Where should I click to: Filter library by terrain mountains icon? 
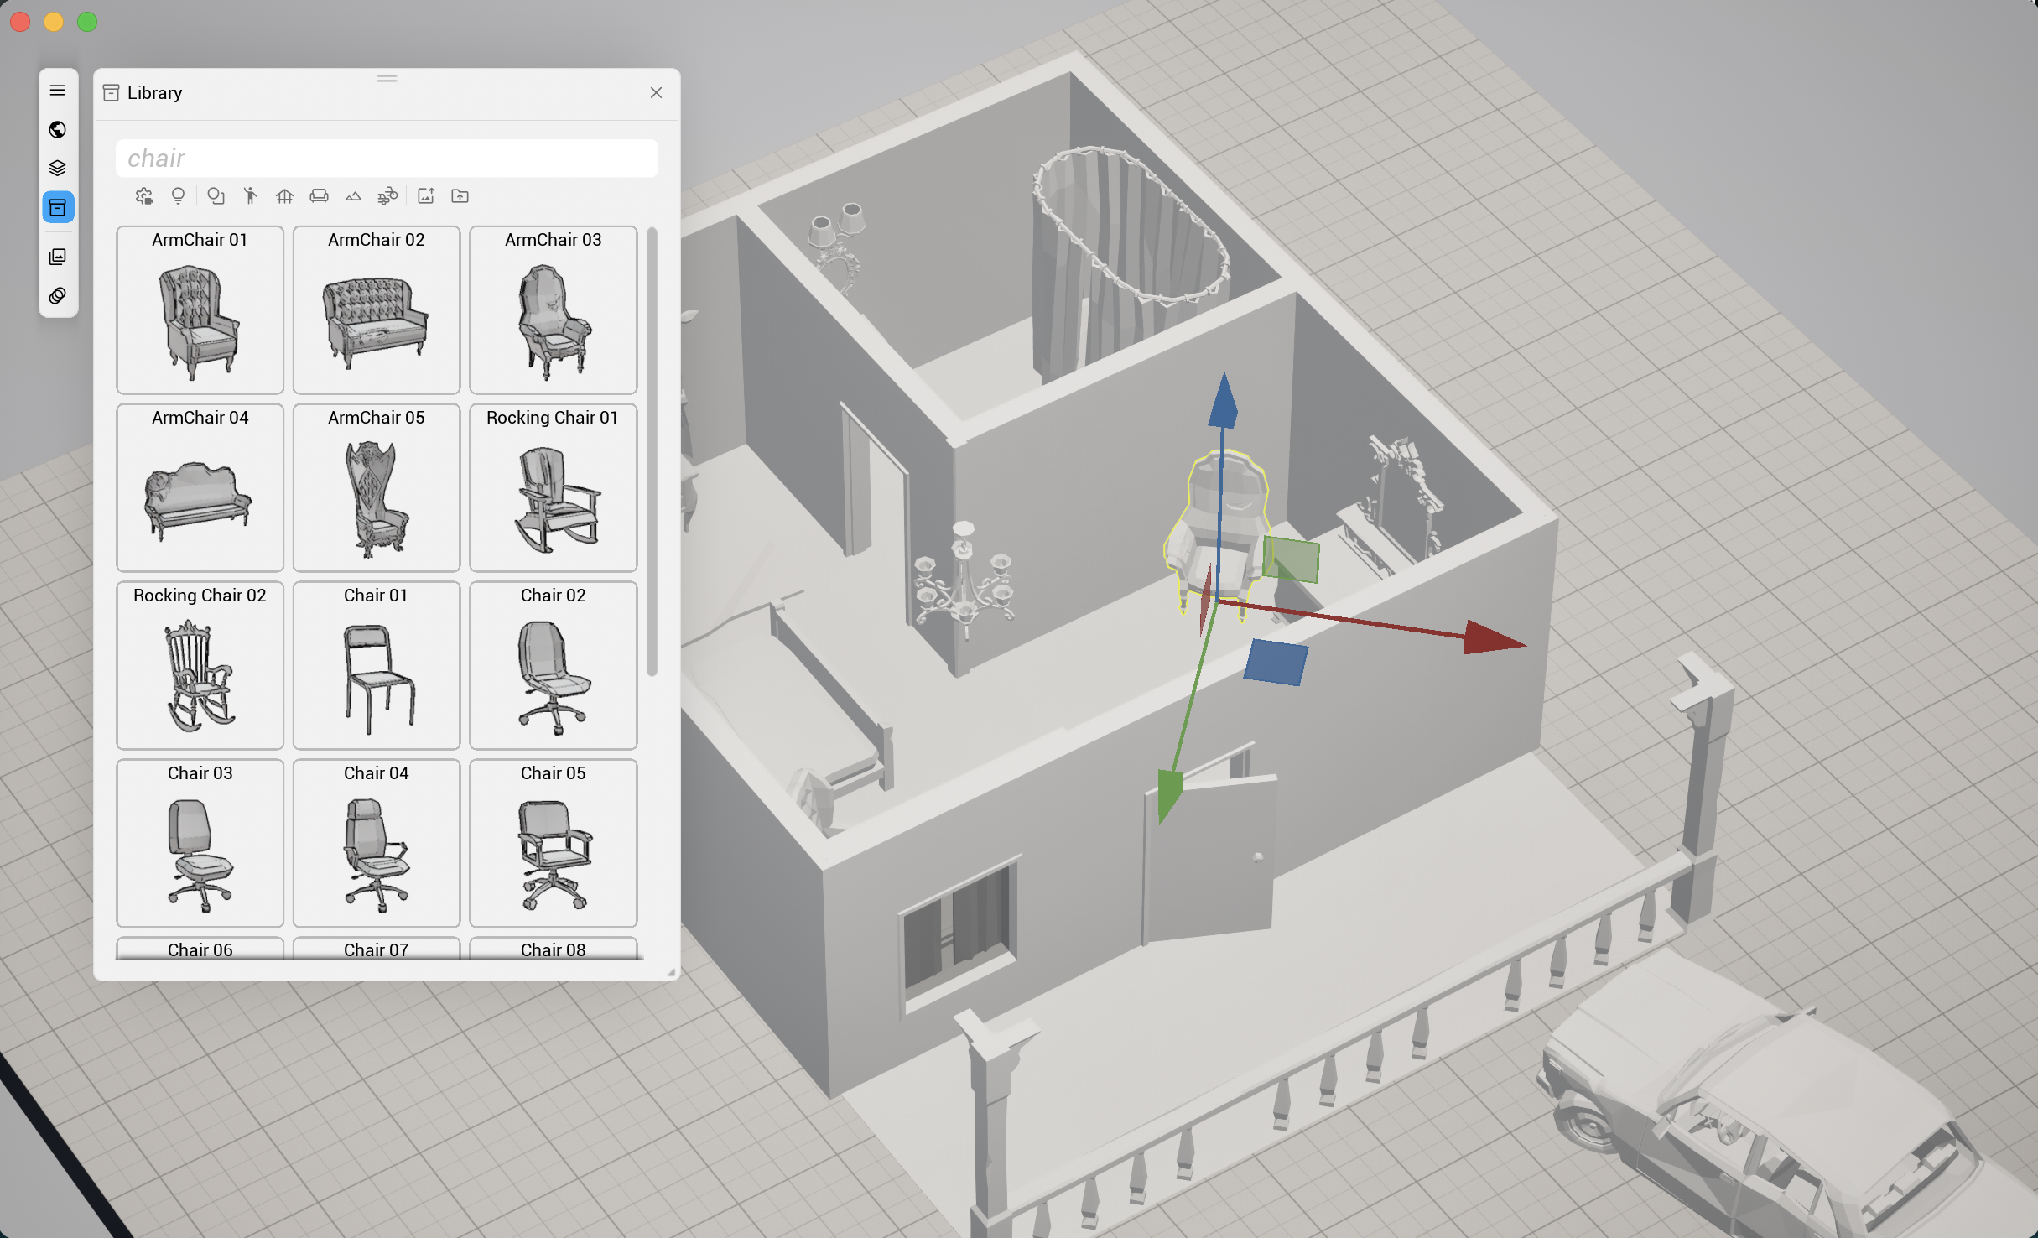pos(353,196)
